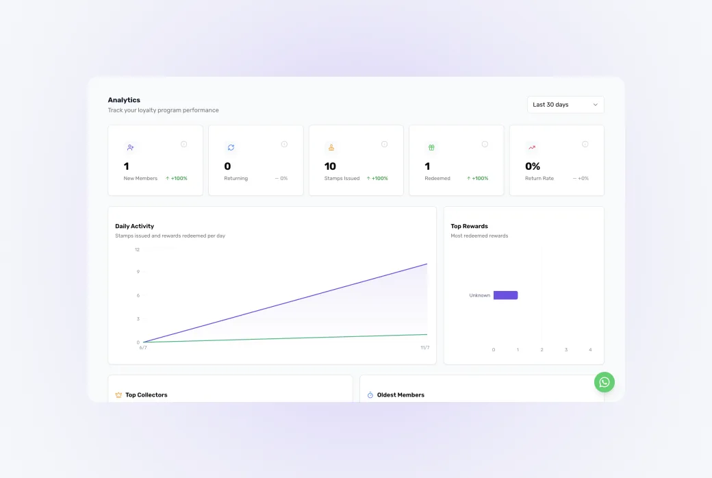Click the 6/7 date axis label

[x=143, y=348]
